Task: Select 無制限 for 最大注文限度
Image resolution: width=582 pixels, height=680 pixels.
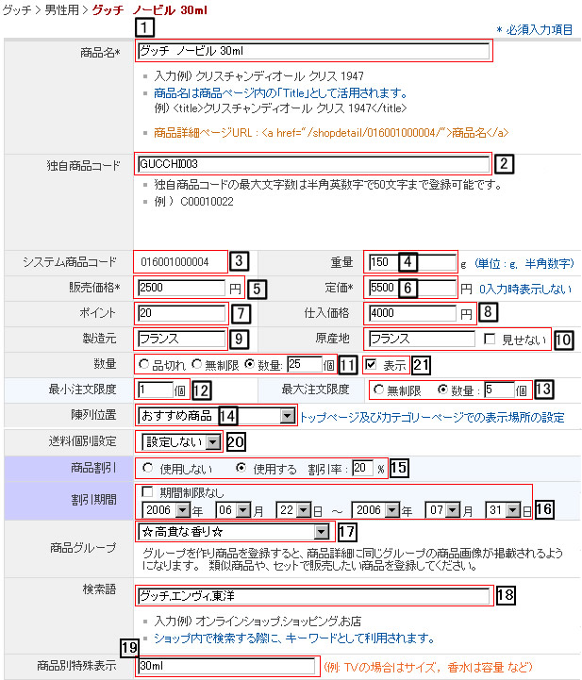Action: (x=378, y=390)
